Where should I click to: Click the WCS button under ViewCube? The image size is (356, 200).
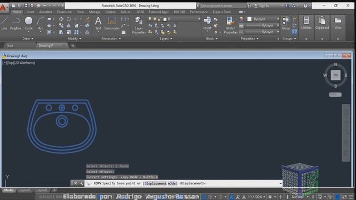pyautogui.click(x=335, y=94)
